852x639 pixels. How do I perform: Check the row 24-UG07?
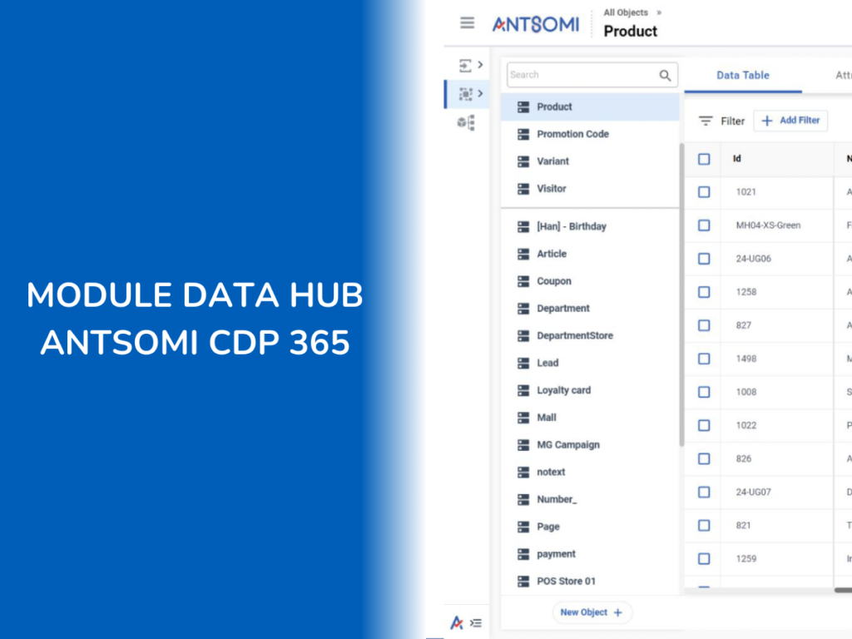click(704, 492)
